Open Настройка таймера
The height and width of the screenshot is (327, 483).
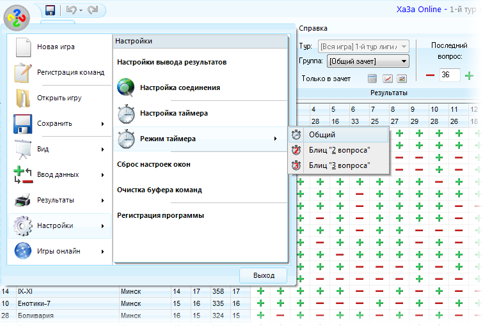coord(200,113)
